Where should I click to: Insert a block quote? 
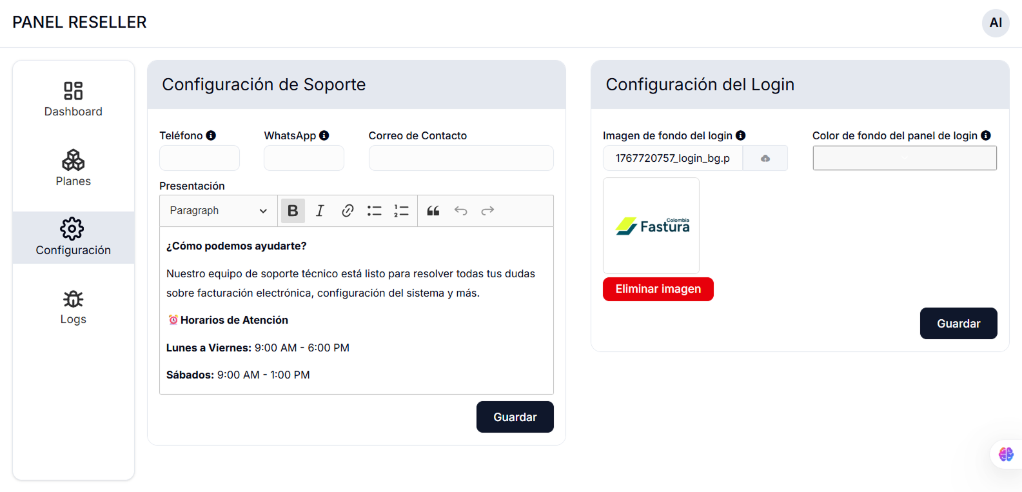point(433,211)
